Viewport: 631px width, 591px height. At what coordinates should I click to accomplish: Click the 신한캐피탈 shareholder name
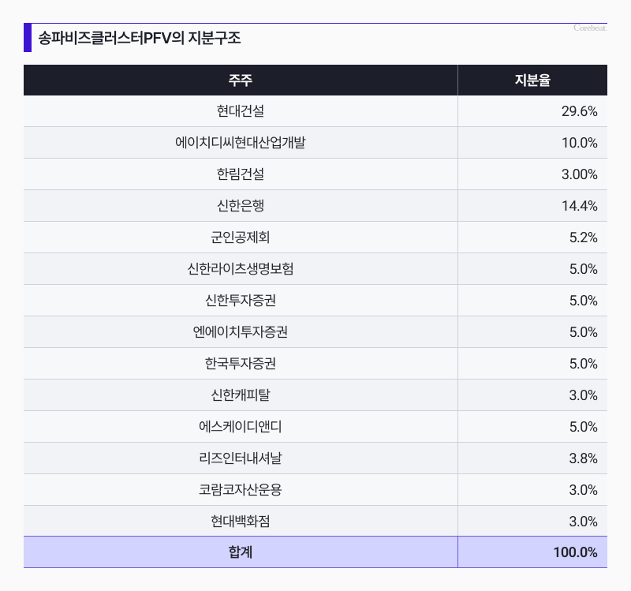pos(241,395)
